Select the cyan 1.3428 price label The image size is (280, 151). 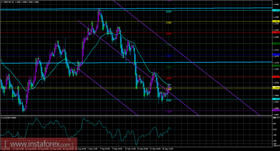click(276, 10)
